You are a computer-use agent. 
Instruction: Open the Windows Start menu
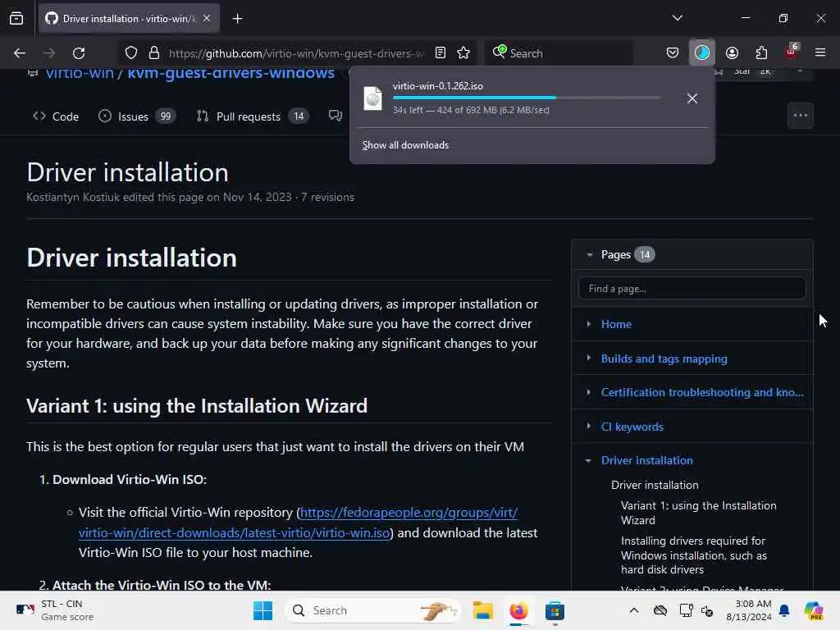click(x=262, y=610)
